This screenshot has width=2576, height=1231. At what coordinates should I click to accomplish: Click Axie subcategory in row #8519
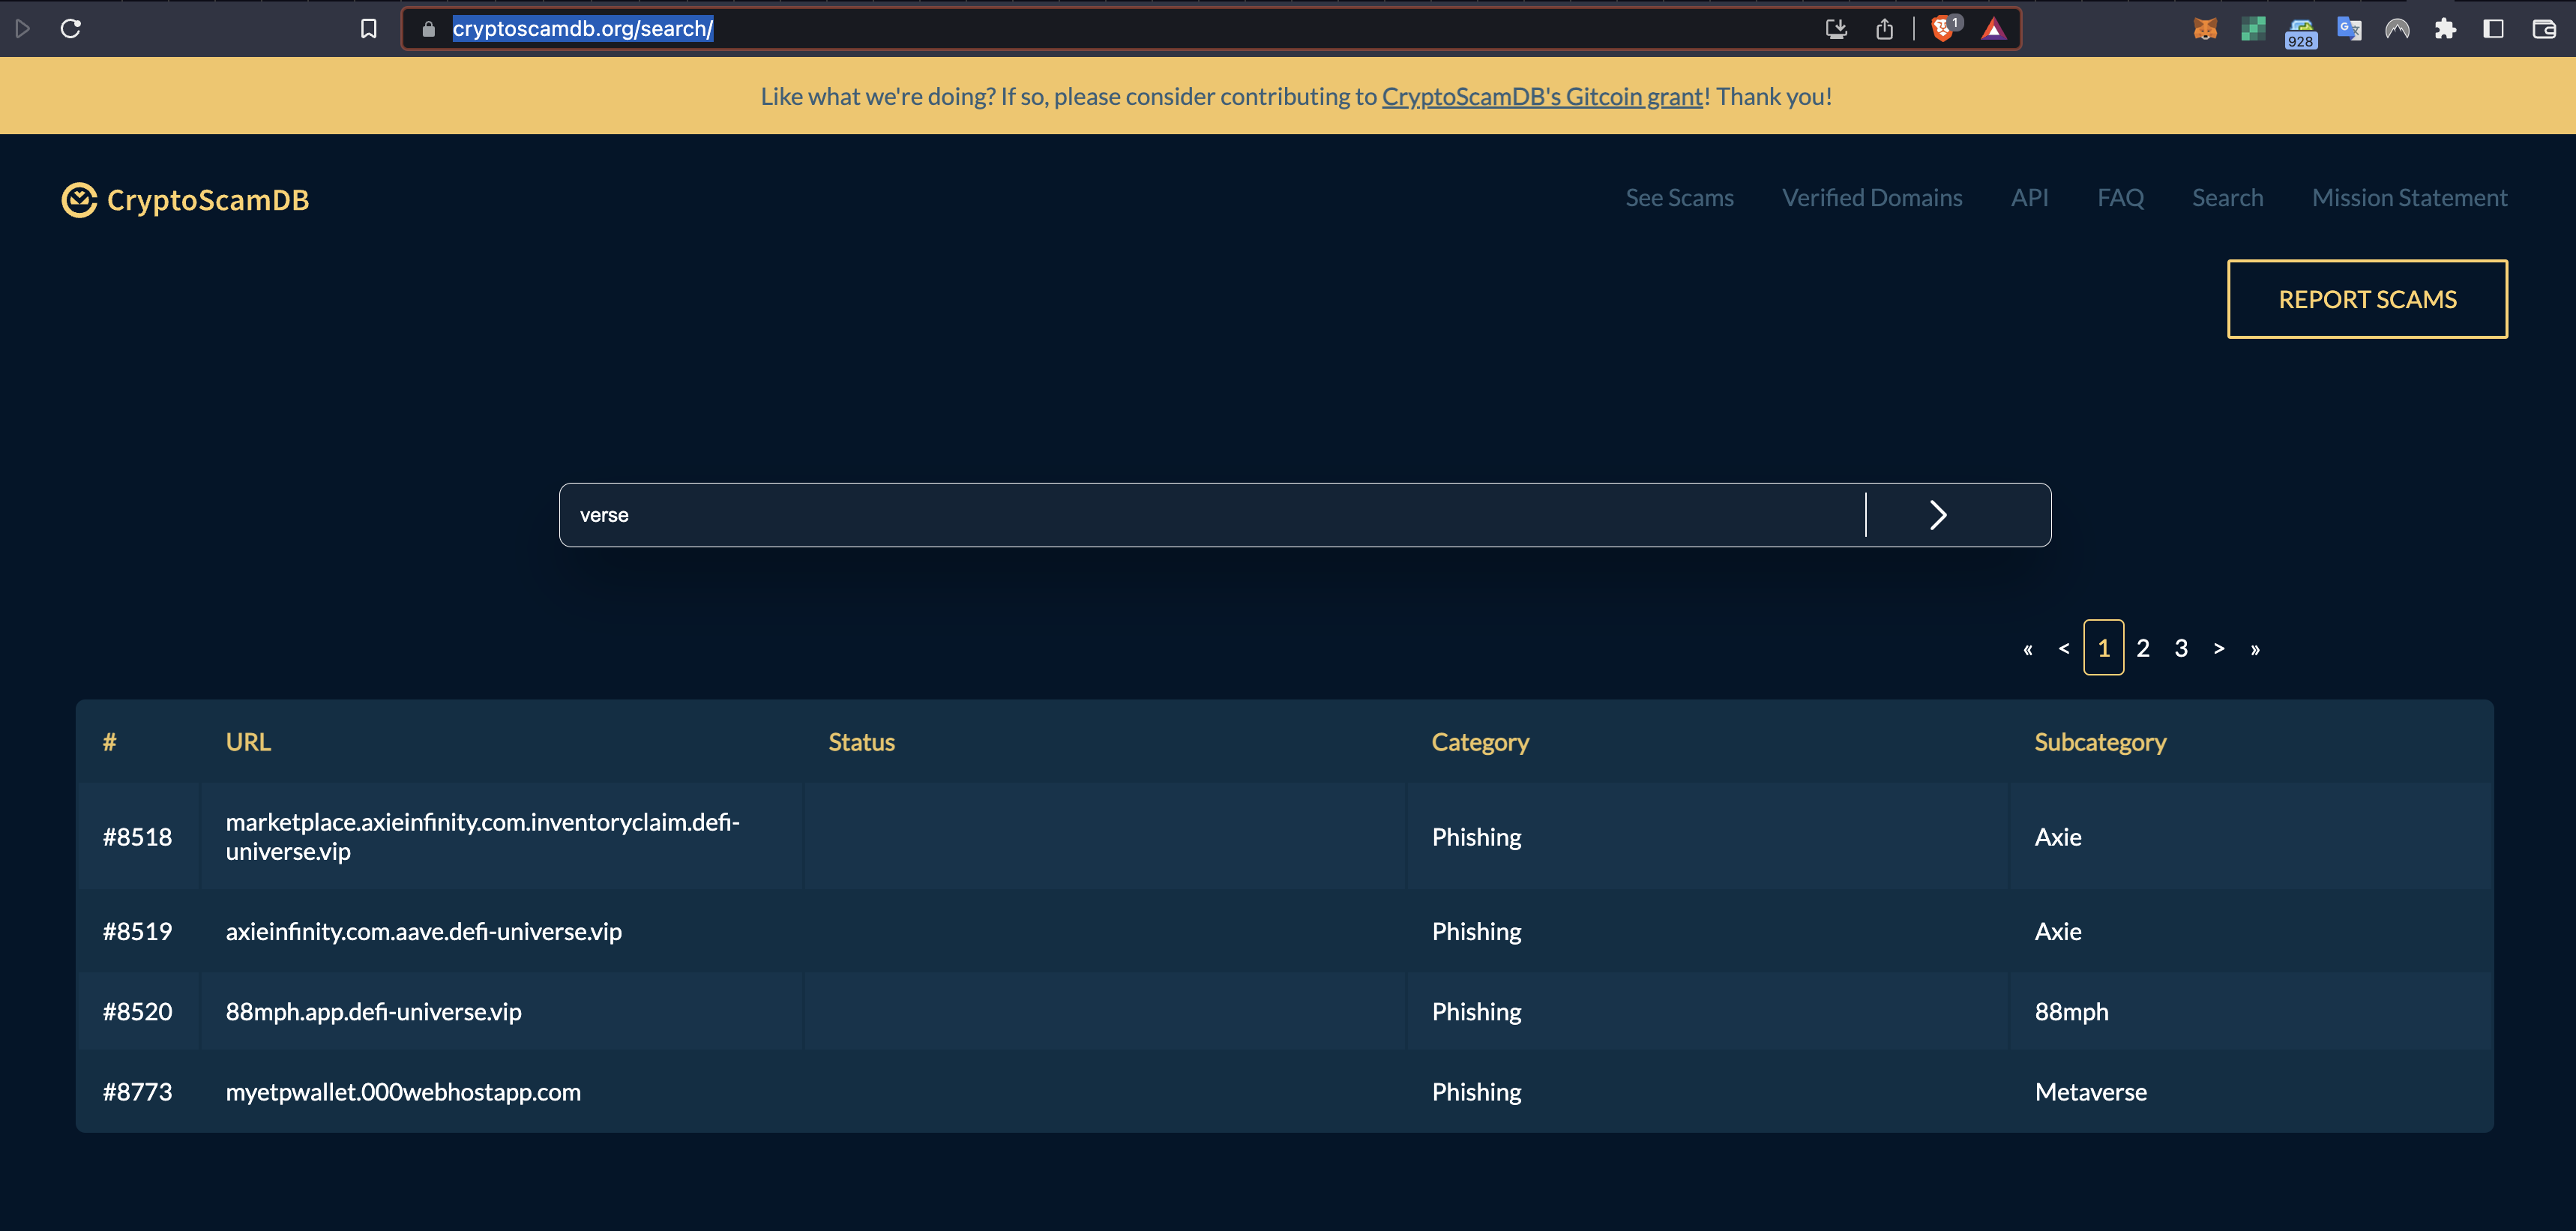(x=2058, y=931)
